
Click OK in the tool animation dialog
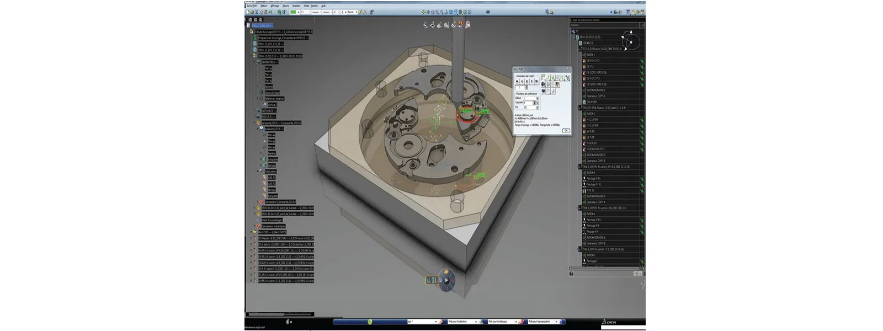click(x=566, y=130)
